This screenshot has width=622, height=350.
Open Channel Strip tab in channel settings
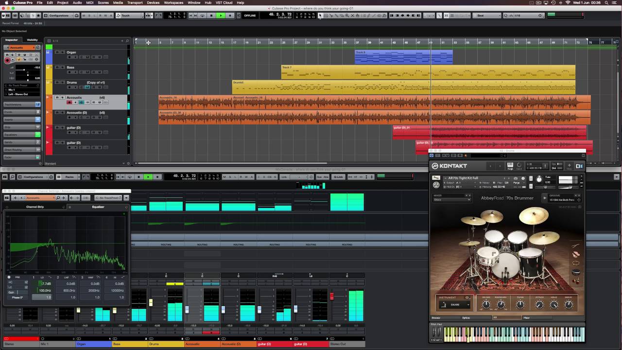[x=35, y=207]
